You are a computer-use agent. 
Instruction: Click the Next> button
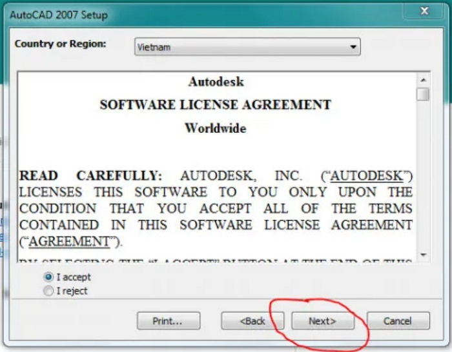(x=323, y=321)
